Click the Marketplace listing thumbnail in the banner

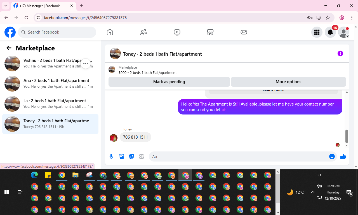click(112, 69)
